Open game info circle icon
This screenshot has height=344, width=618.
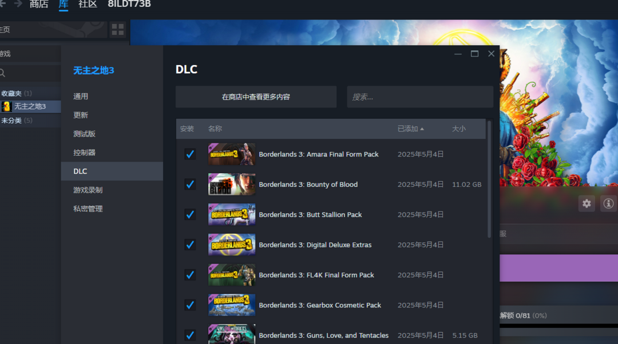click(608, 203)
